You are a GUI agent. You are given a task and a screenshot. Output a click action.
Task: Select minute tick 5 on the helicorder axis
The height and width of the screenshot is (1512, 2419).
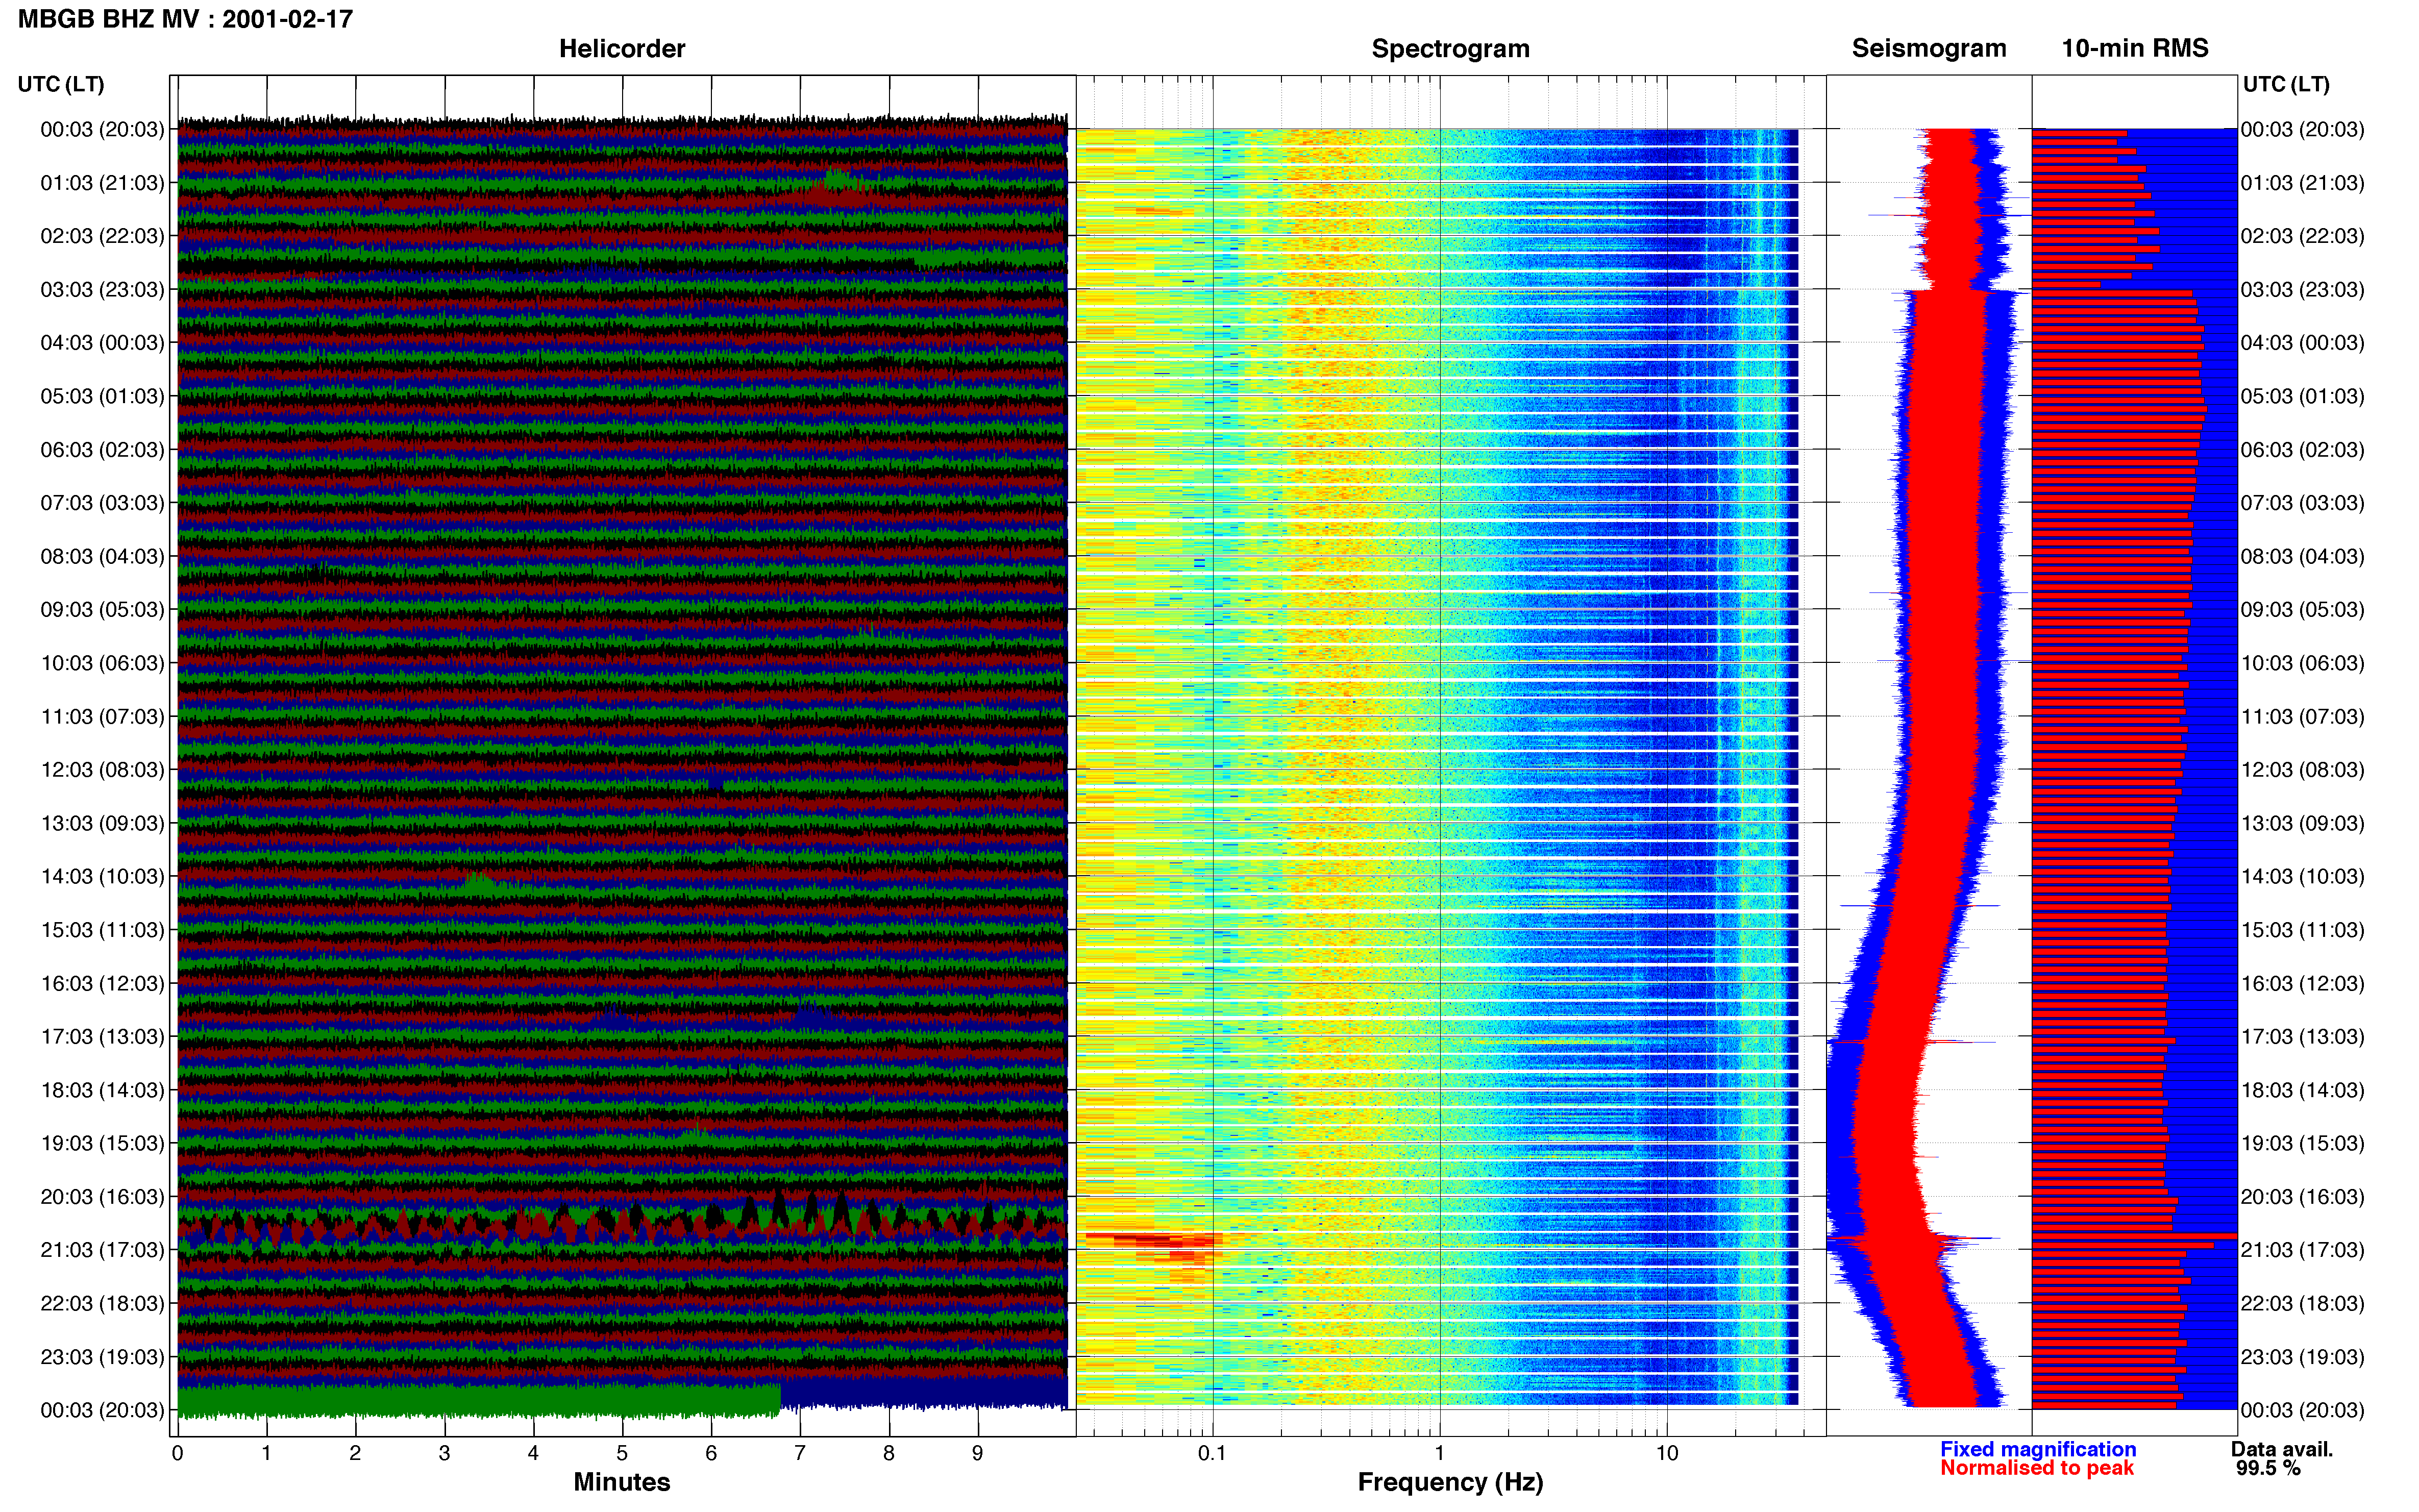[622, 1453]
